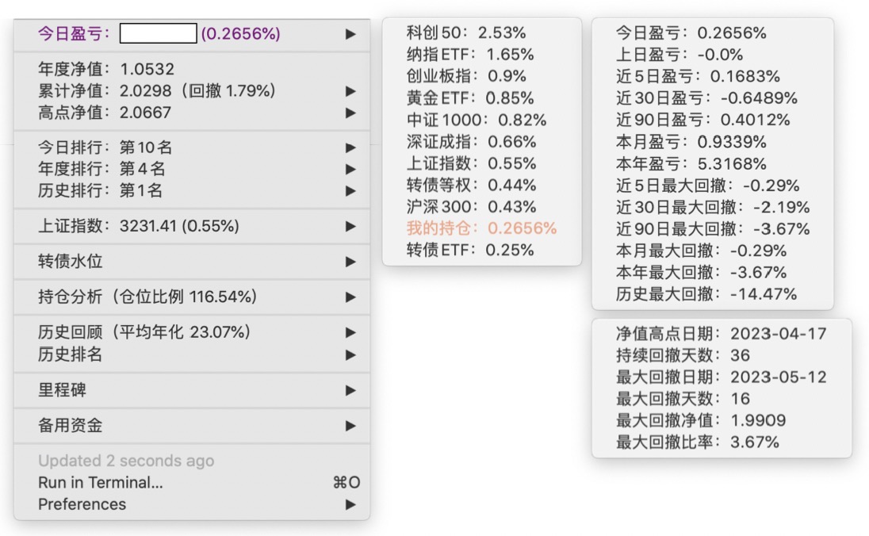The image size is (869, 536).
Task: Expand the 高点净值 submenu arrow
Action: pos(350,113)
